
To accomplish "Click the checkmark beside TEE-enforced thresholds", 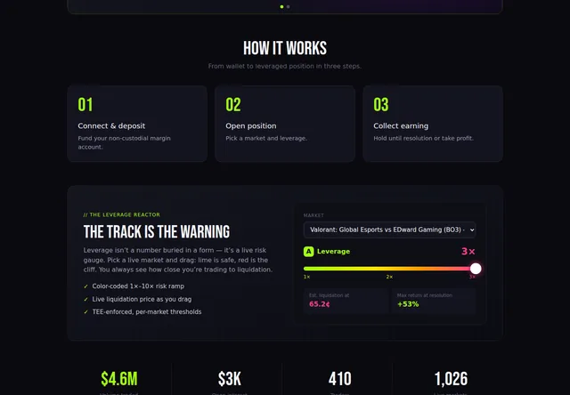I will (x=85, y=312).
